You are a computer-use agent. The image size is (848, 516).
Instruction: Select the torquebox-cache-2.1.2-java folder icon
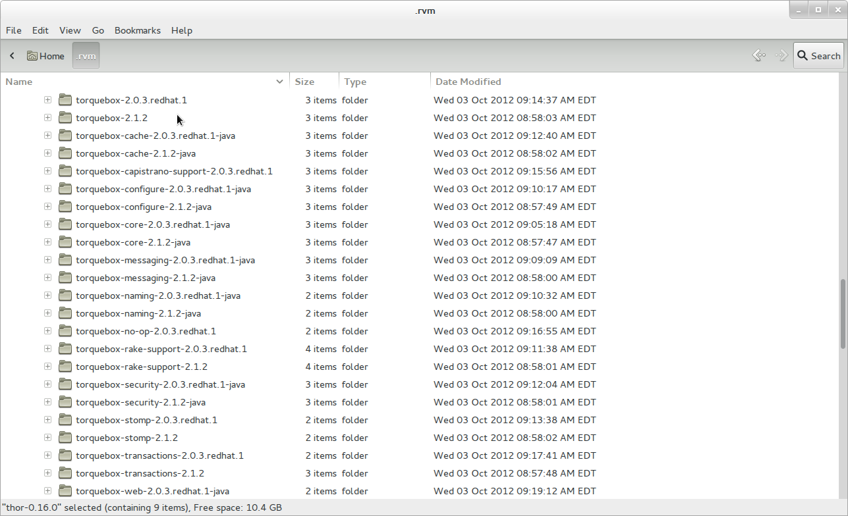65,153
